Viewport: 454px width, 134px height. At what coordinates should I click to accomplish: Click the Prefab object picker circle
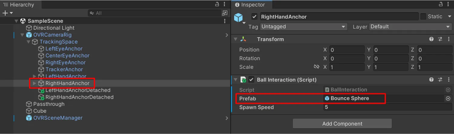click(448, 98)
